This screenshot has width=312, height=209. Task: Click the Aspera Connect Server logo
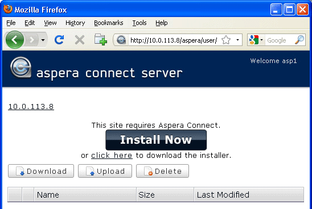20,68
